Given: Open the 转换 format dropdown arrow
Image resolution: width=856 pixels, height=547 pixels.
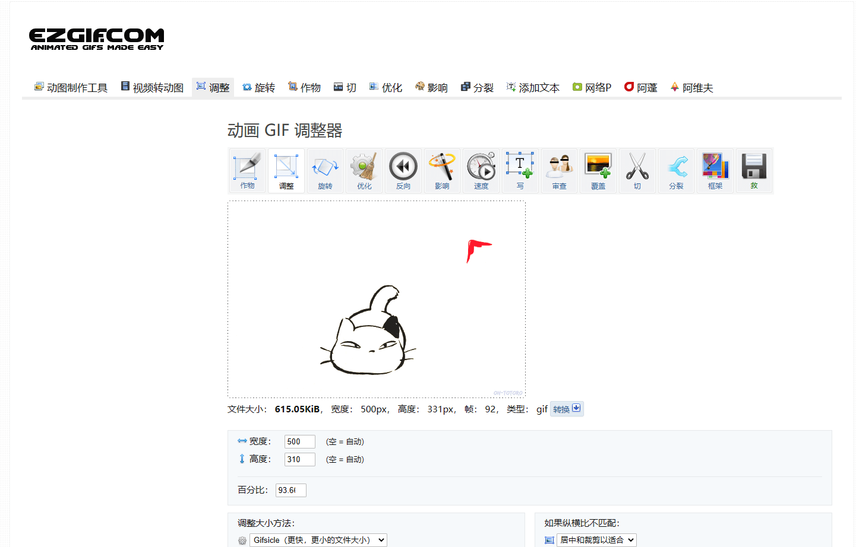Looking at the screenshot, I should [x=577, y=408].
